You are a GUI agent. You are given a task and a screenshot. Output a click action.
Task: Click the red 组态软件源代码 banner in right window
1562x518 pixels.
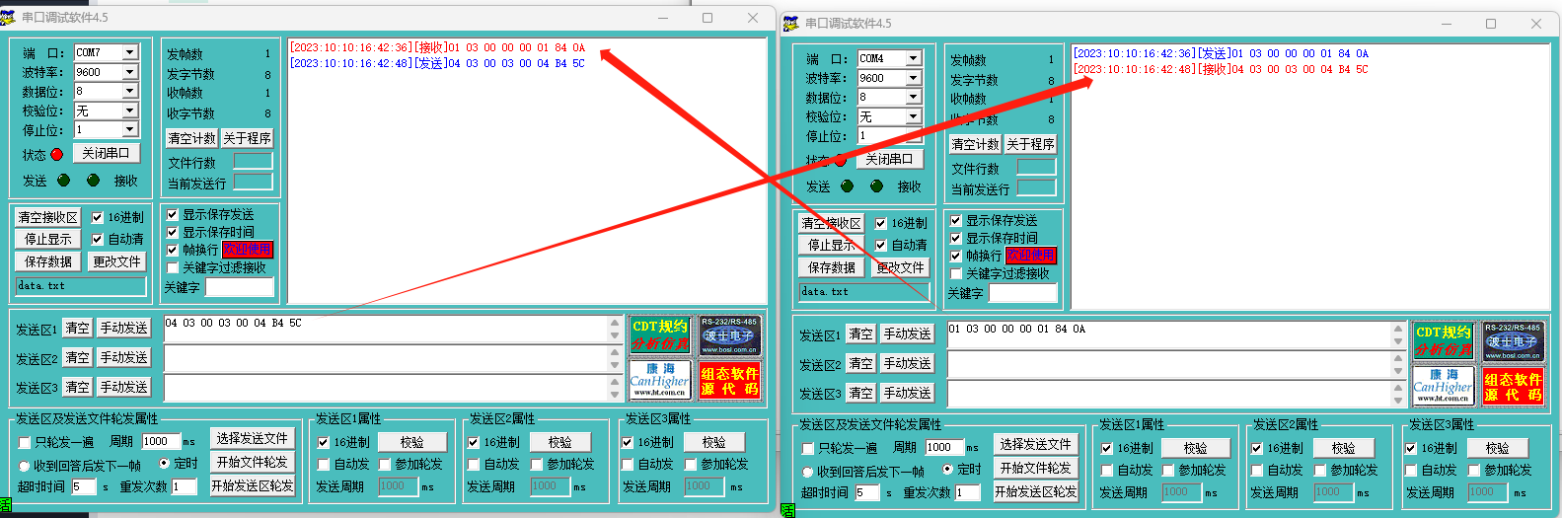click(1513, 386)
